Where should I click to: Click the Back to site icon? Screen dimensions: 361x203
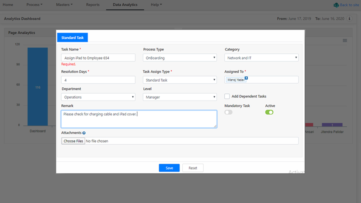click(x=336, y=5)
